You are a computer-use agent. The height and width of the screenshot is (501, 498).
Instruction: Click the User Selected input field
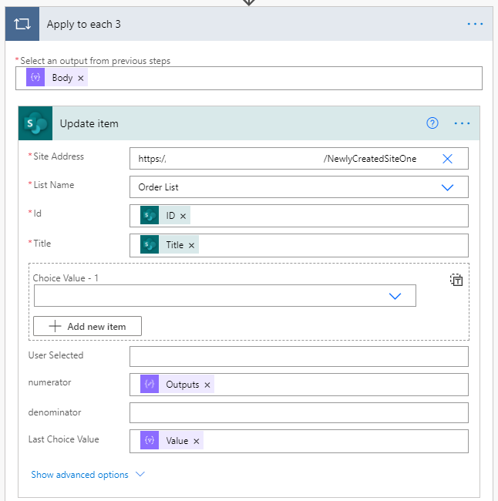[x=299, y=357]
